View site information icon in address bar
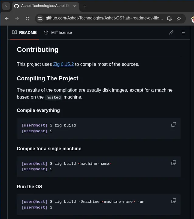 pyautogui.click(x=40, y=19)
